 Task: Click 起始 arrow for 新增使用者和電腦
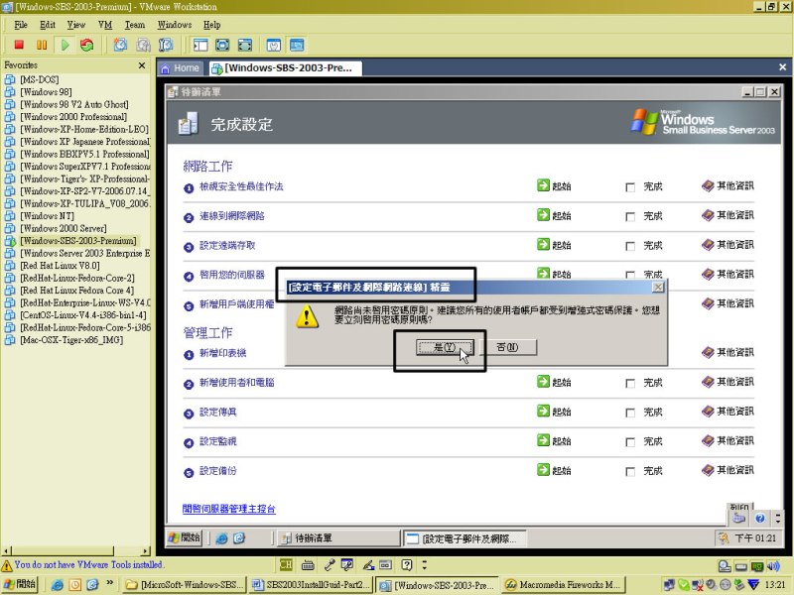[x=543, y=382]
